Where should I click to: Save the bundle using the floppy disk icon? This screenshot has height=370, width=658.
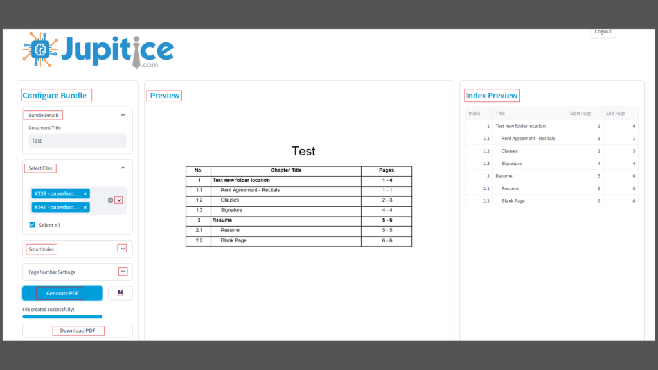click(x=120, y=293)
